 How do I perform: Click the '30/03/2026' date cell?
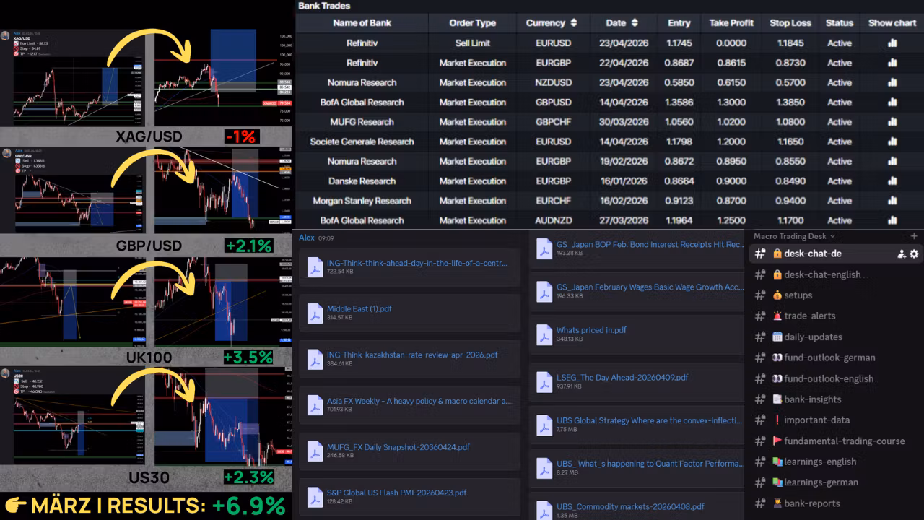click(624, 122)
